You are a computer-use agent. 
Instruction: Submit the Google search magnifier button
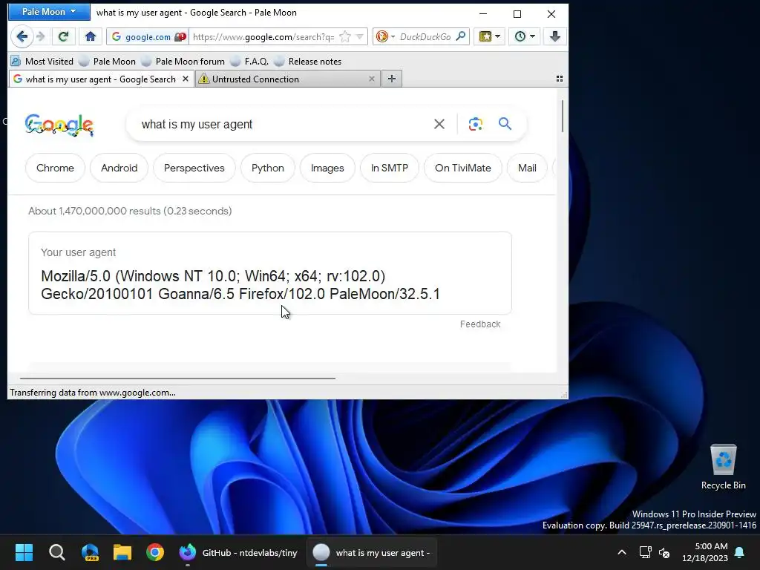505,124
